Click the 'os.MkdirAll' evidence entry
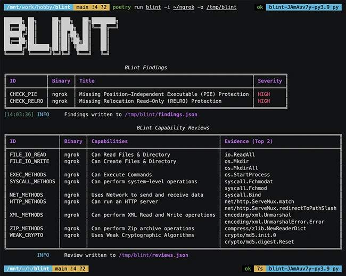This screenshot has height=276, width=346. click(241, 168)
